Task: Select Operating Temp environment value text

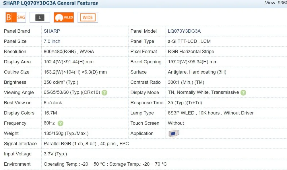Action: coord(105,164)
